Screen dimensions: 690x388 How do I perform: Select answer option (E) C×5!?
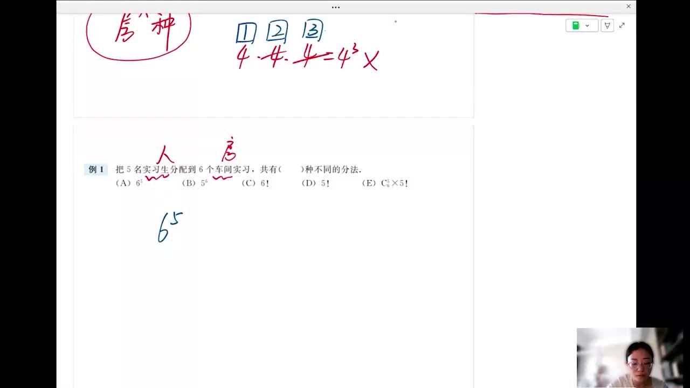pos(385,183)
